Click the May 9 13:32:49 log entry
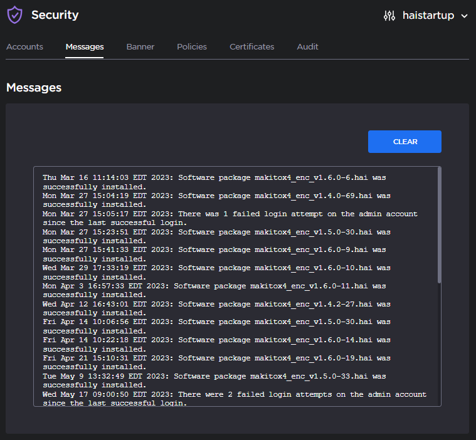This screenshot has width=476, height=440. click(214, 380)
